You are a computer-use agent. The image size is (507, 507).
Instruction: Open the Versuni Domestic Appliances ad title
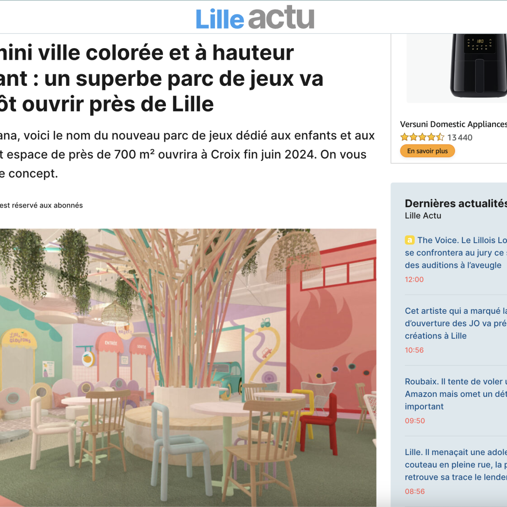(x=453, y=124)
